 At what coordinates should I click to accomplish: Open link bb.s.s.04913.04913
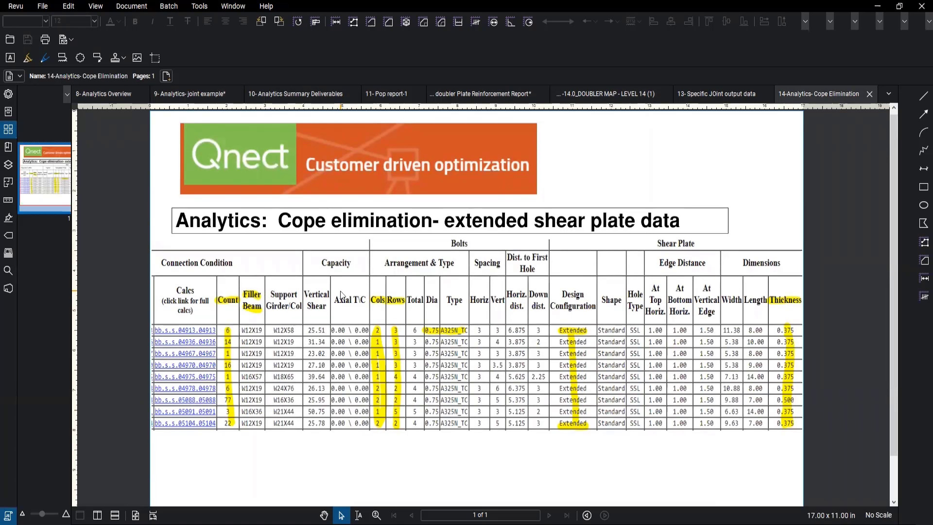point(185,331)
